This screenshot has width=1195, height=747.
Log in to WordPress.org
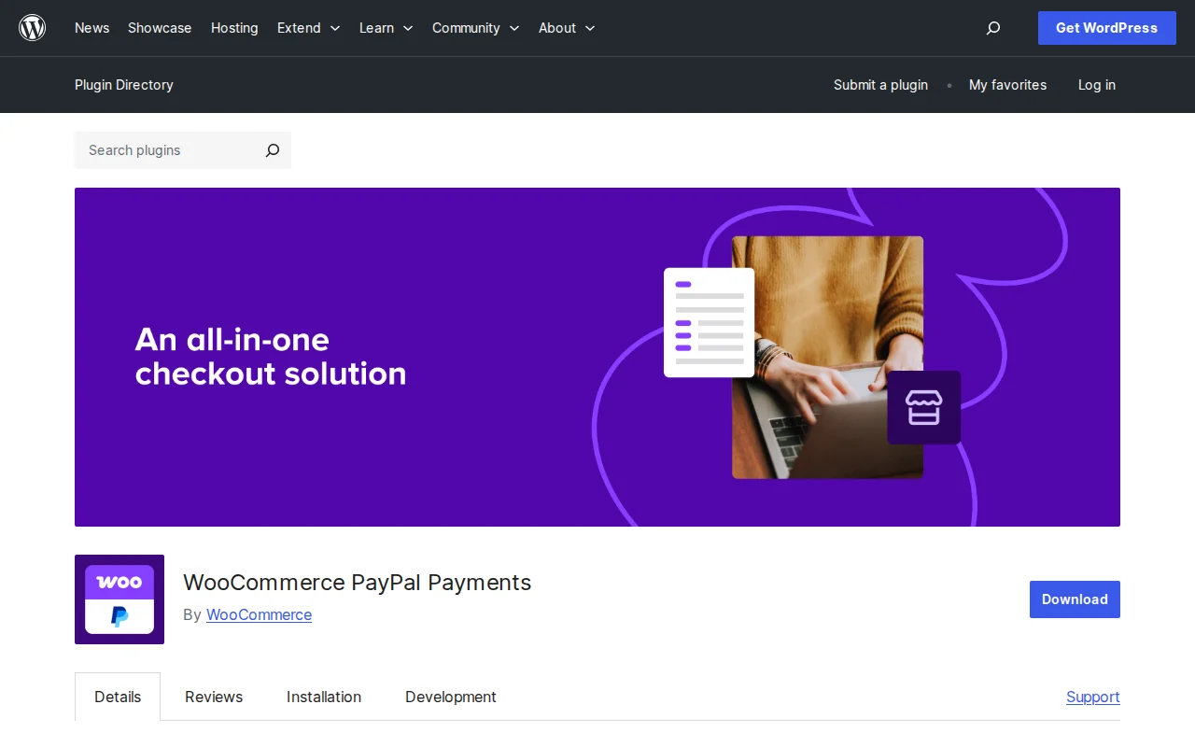tap(1096, 85)
